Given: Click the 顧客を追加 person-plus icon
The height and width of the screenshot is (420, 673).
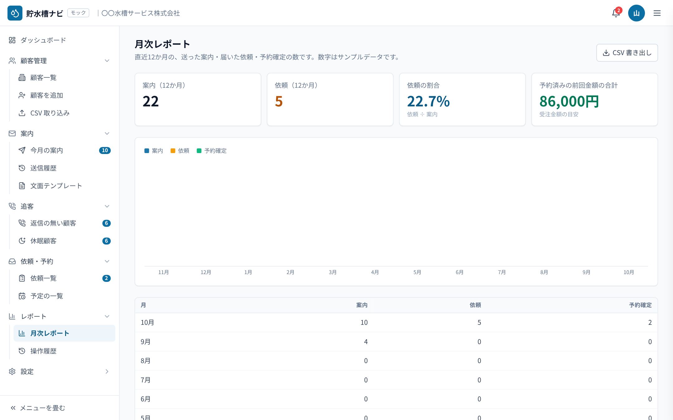Looking at the screenshot, I should point(22,95).
